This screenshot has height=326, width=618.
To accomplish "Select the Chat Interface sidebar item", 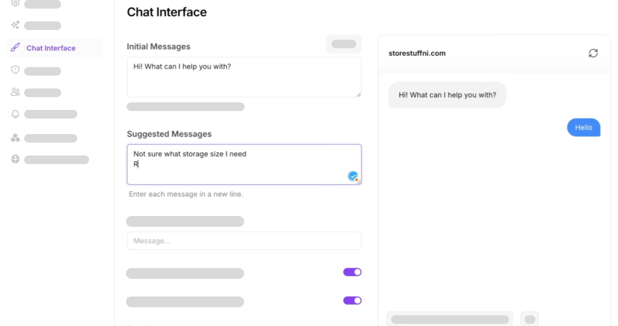I will pos(51,48).
